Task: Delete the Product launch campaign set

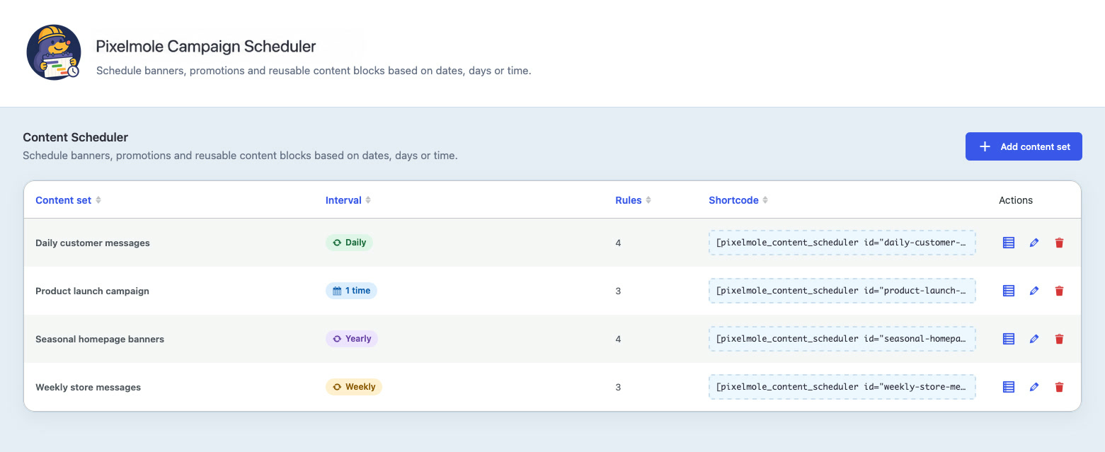Action: point(1059,291)
